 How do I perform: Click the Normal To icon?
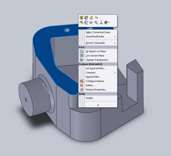point(101,22)
